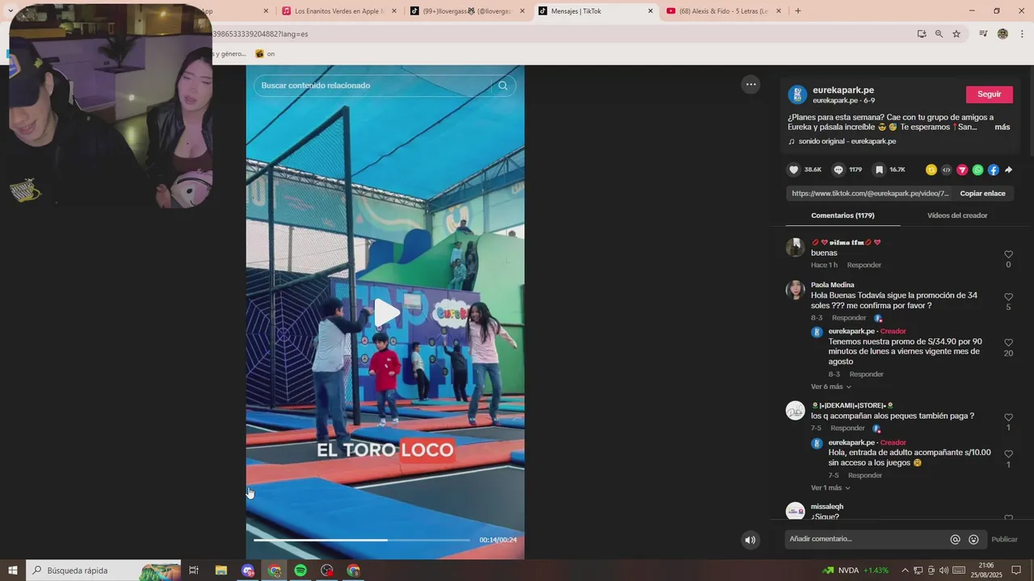Open the zoom magnifier in address bar

tap(939, 34)
